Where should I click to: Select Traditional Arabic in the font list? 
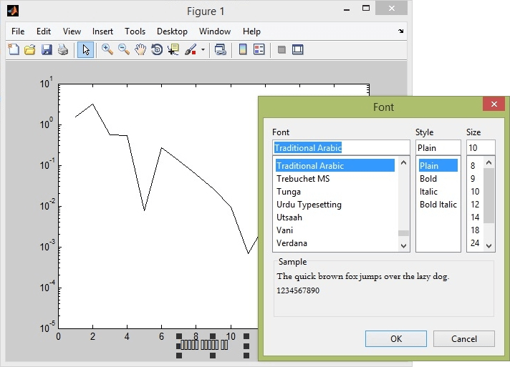tap(335, 166)
